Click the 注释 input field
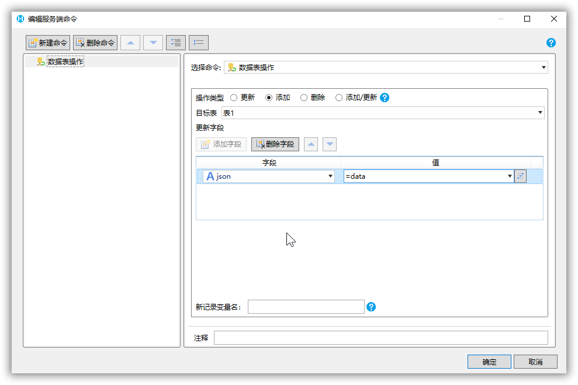Screen dimensions: 578x385 [381, 338]
